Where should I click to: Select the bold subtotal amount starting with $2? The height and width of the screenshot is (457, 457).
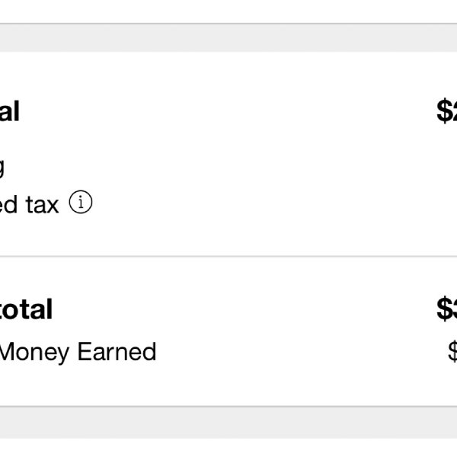coord(447,110)
